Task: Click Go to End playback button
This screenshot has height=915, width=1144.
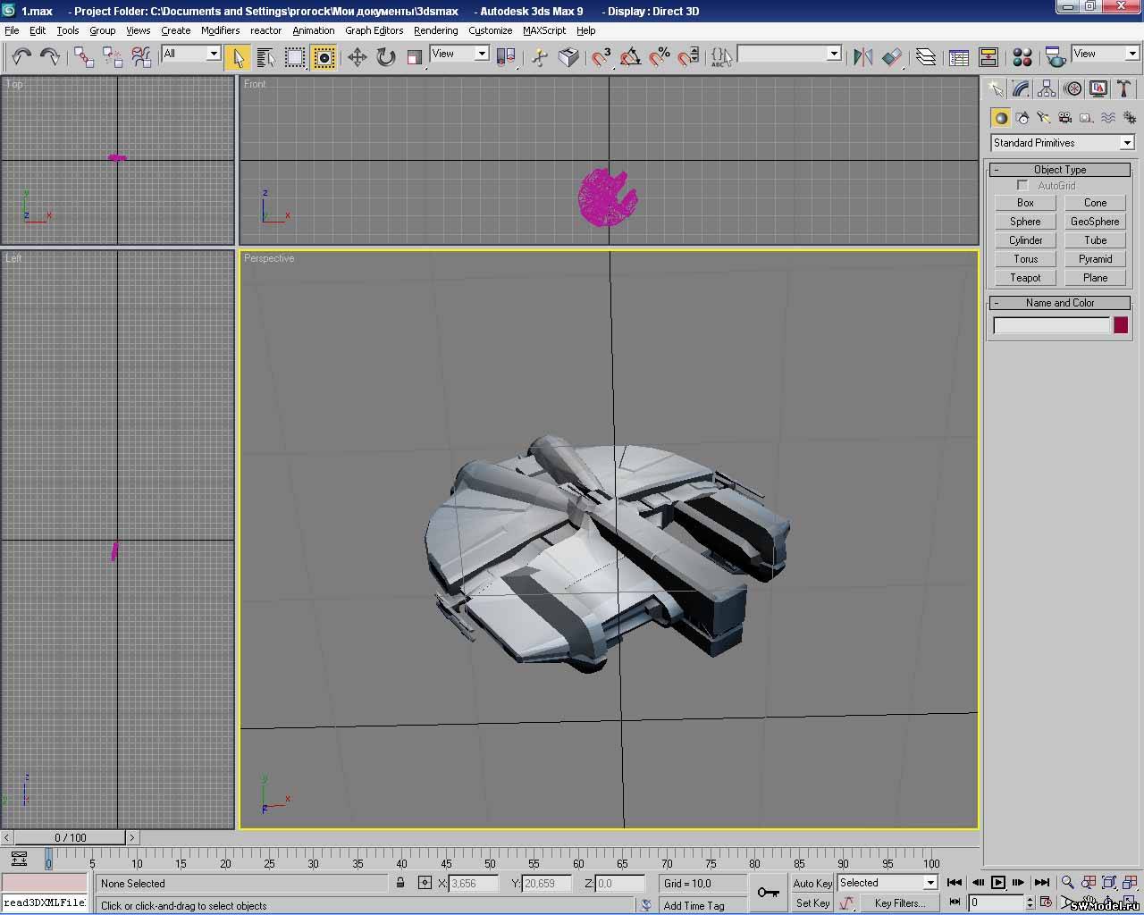Action: click(1042, 883)
